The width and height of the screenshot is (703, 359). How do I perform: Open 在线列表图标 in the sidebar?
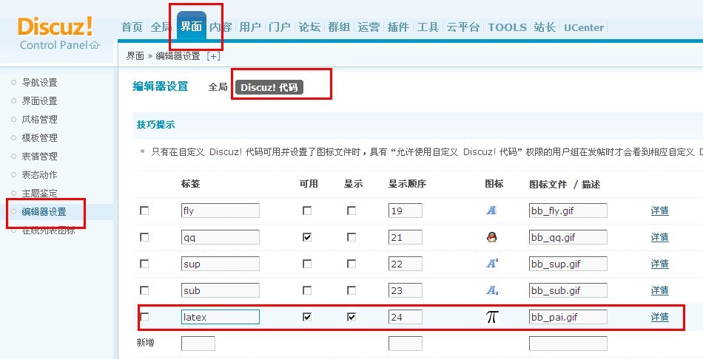pos(48,230)
